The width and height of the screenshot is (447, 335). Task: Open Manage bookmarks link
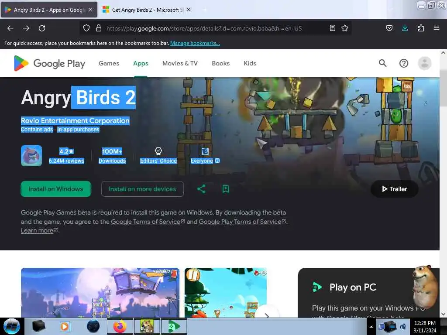[195, 43]
